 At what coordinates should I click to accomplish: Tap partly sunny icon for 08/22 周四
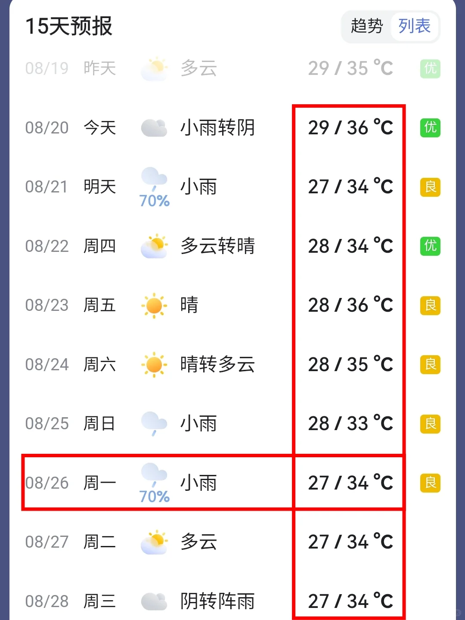[x=154, y=246]
